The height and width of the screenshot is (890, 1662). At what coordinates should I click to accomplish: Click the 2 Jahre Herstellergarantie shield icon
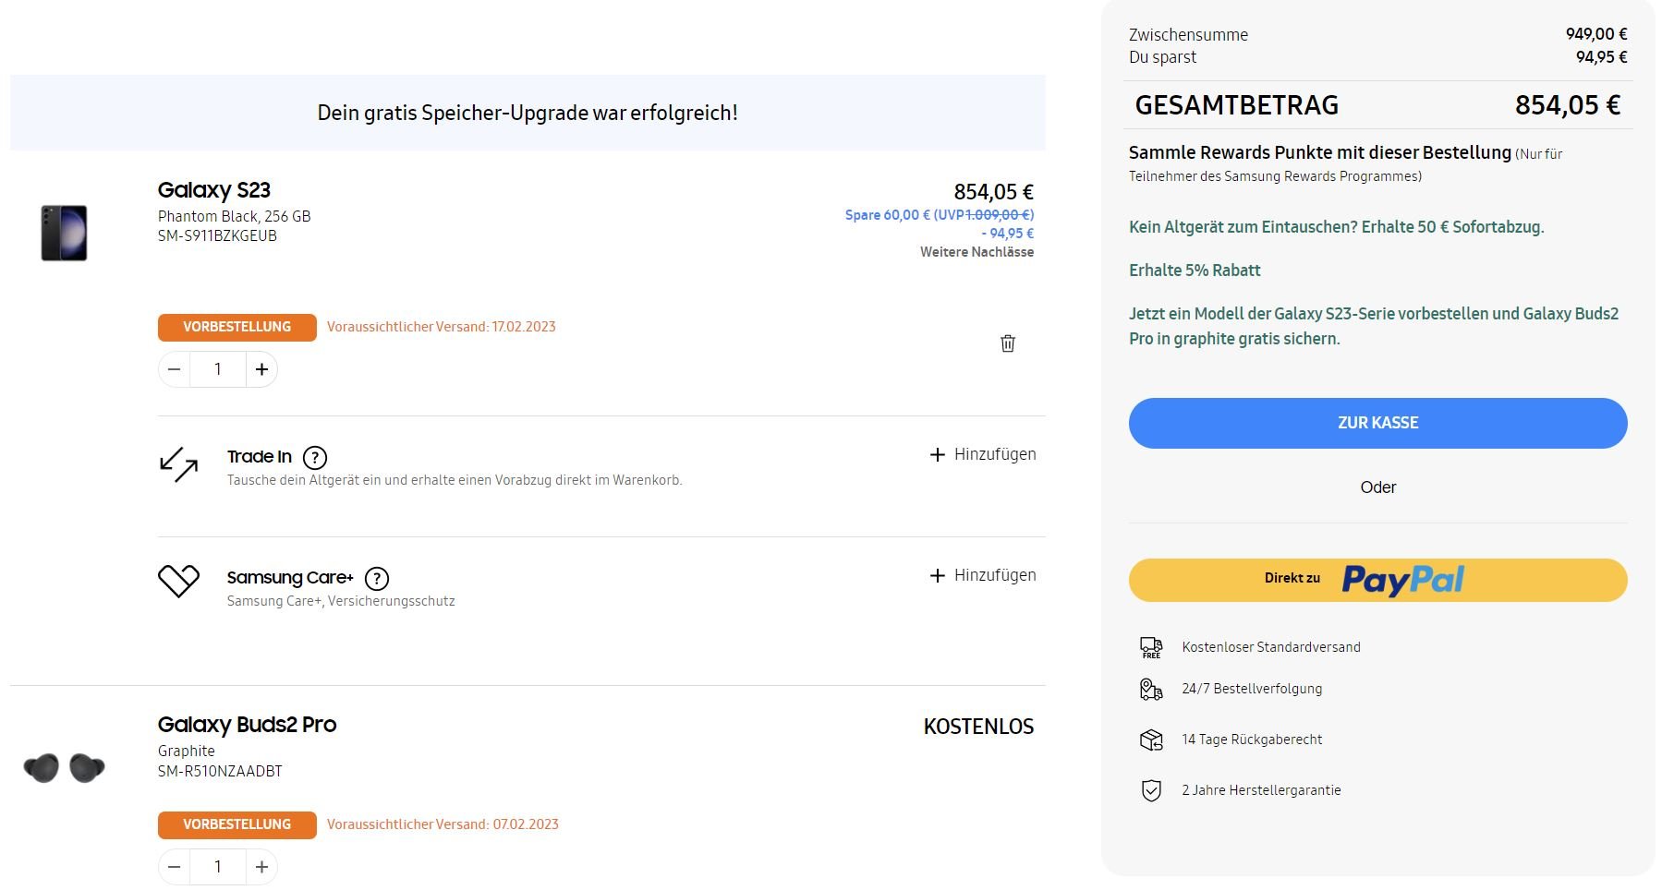pos(1151,790)
